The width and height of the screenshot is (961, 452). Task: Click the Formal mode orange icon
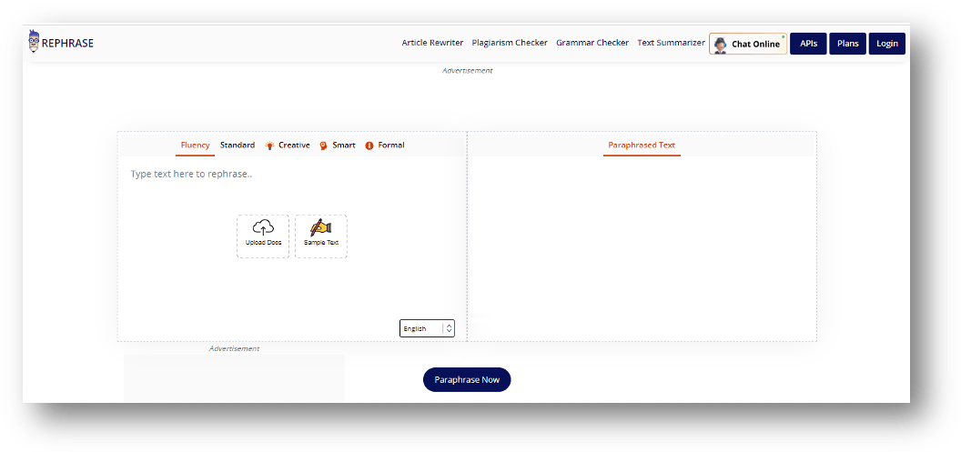click(x=369, y=146)
